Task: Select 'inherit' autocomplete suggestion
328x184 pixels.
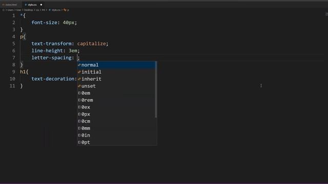Action: click(117, 79)
